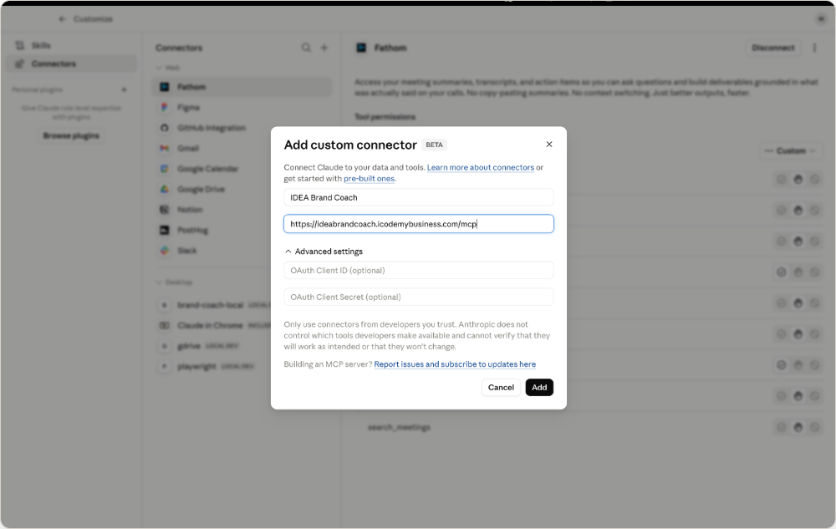Open connector search magnifier icon
Viewport: 836px width, 529px height.
(x=306, y=48)
